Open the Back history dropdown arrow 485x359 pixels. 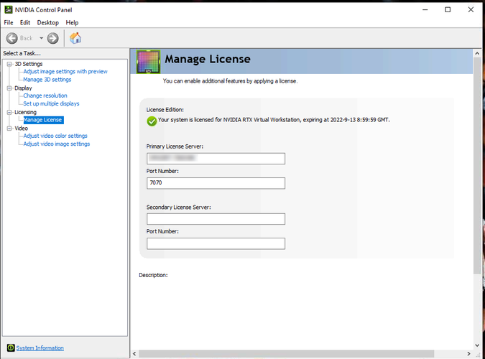pos(41,38)
